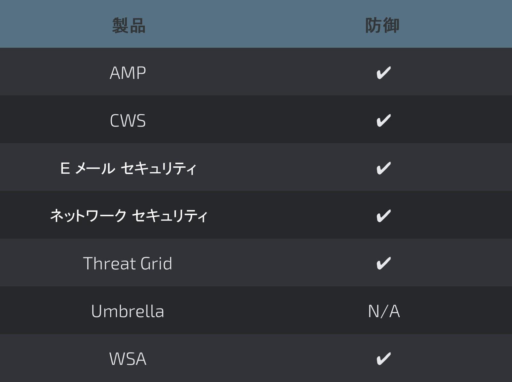Click セキュリティ in the ネットワーク row
The image size is (512, 382).
point(170,216)
